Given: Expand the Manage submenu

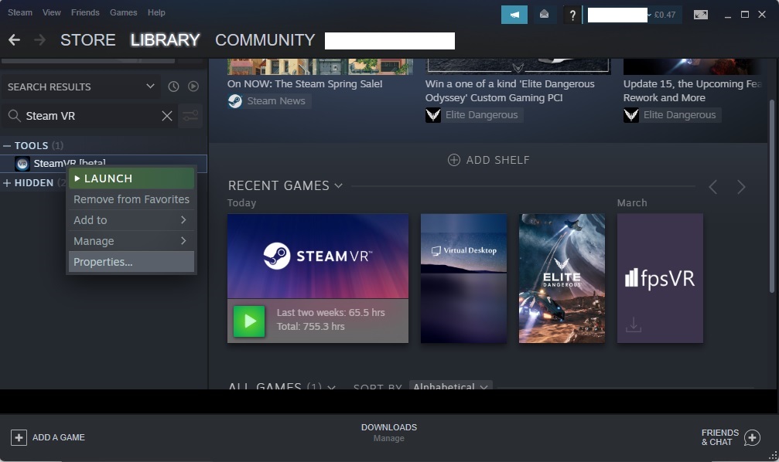Looking at the screenshot, I should click(x=132, y=241).
